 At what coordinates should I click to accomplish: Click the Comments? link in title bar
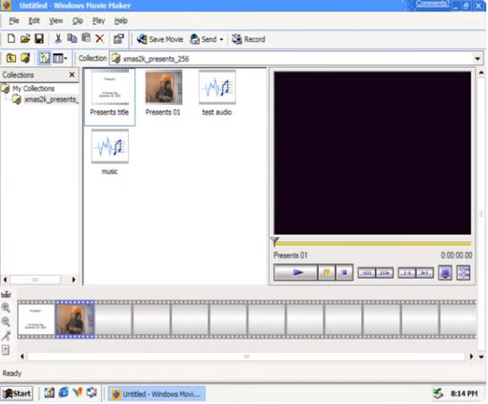coord(432,4)
